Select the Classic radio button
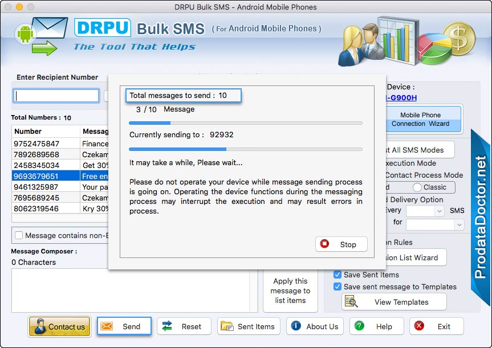This screenshot has height=348, width=492. click(417, 187)
